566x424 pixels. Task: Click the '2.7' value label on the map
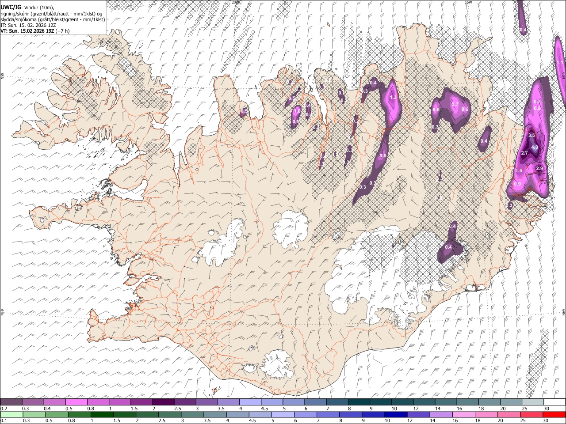click(x=524, y=153)
